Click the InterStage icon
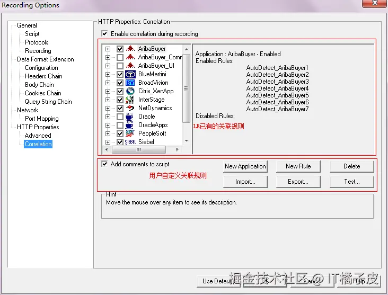The image size is (388, 295). tap(130, 100)
